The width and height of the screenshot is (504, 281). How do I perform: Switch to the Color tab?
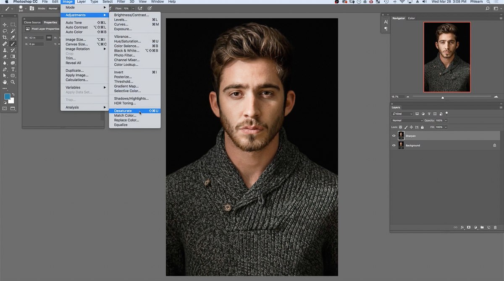coord(411,18)
